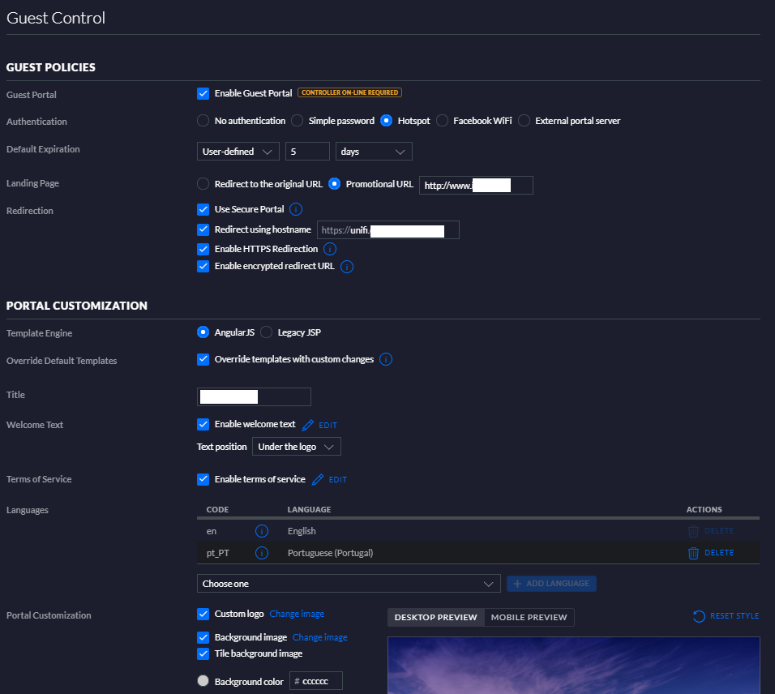
Task: Click pencil edit icon for welcome text
Action: (308, 425)
